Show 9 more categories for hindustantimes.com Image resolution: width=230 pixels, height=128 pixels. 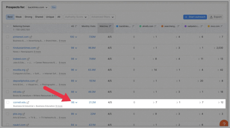pos(37,52)
